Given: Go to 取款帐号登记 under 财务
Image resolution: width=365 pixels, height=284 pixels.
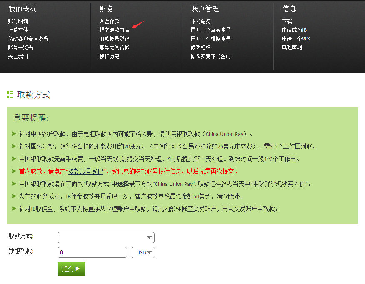Looking at the screenshot, I should click(114, 39).
